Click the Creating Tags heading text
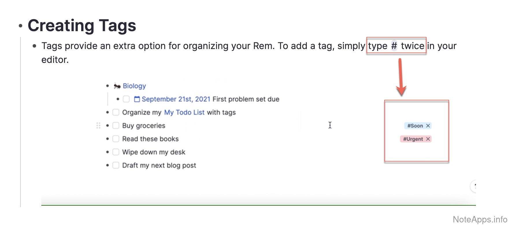508x225 pixels. coord(82,26)
